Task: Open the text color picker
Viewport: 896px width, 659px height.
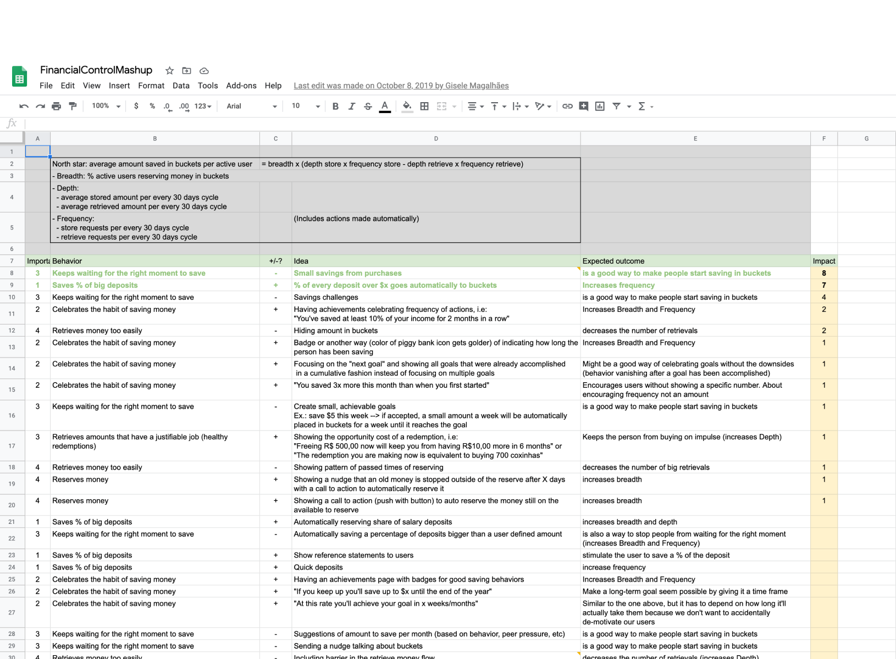Action: pos(385,107)
